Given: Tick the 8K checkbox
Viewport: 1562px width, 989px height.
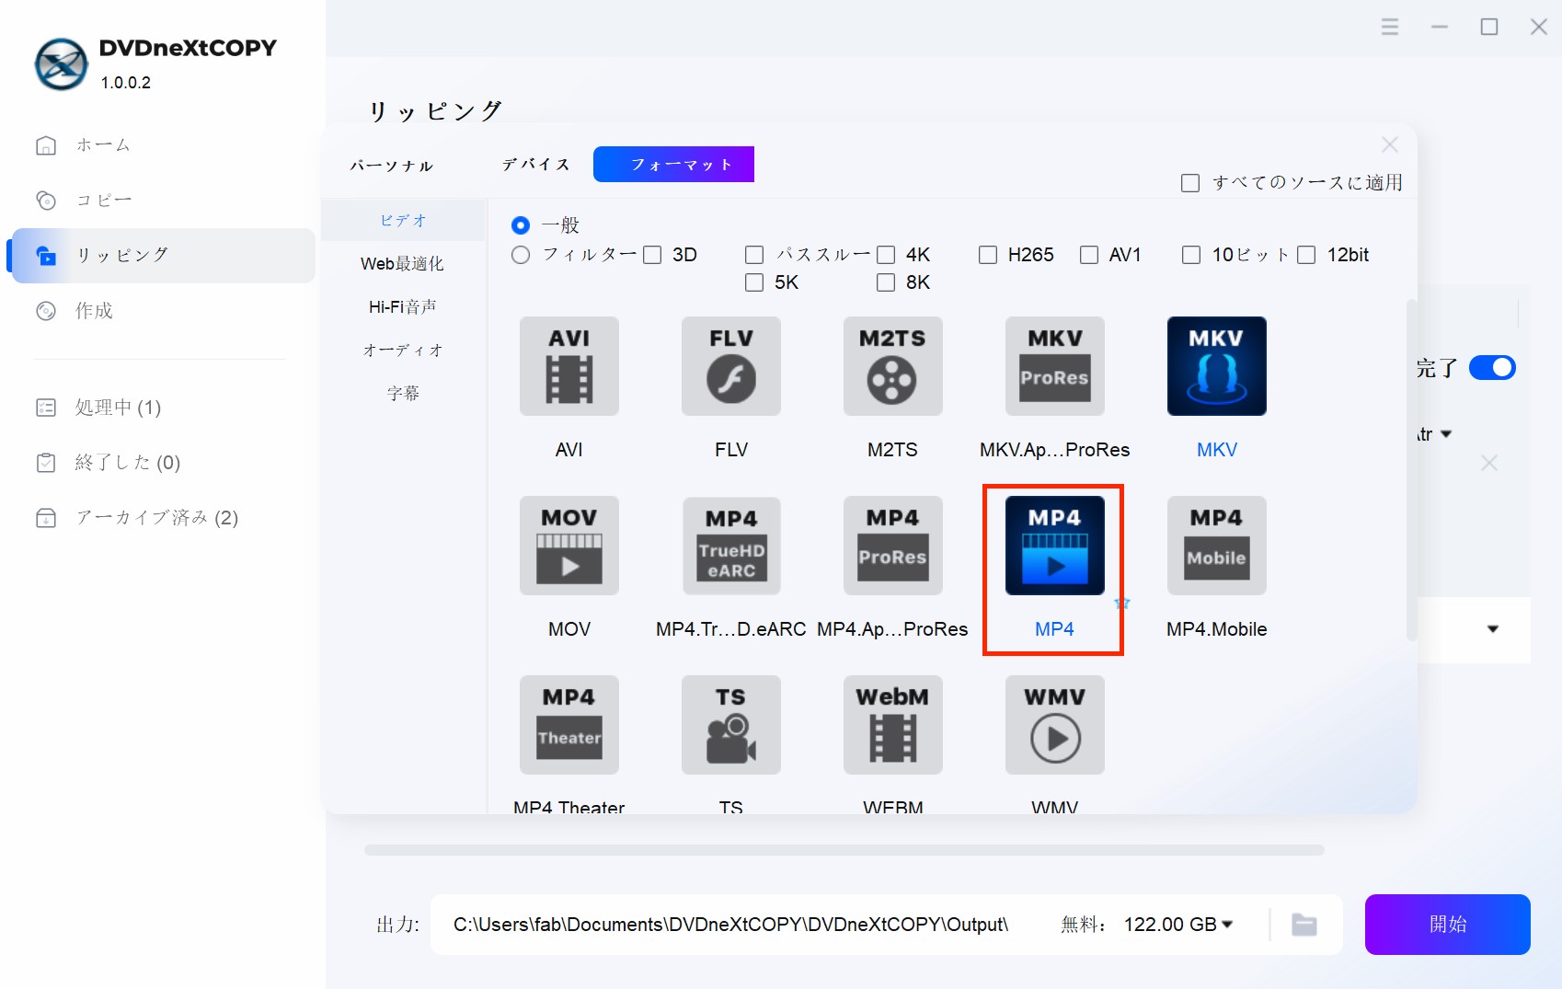Looking at the screenshot, I should (x=886, y=282).
